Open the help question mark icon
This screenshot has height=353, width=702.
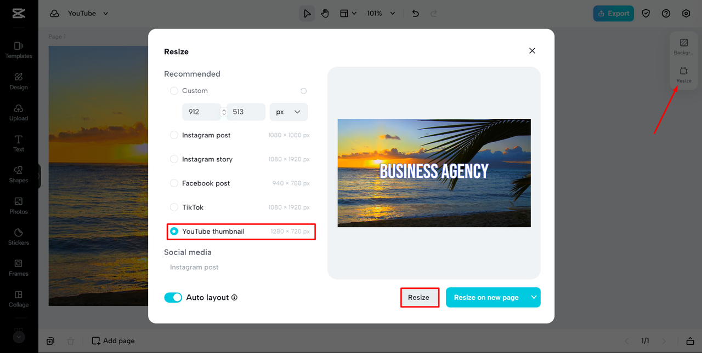tap(666, 13)
